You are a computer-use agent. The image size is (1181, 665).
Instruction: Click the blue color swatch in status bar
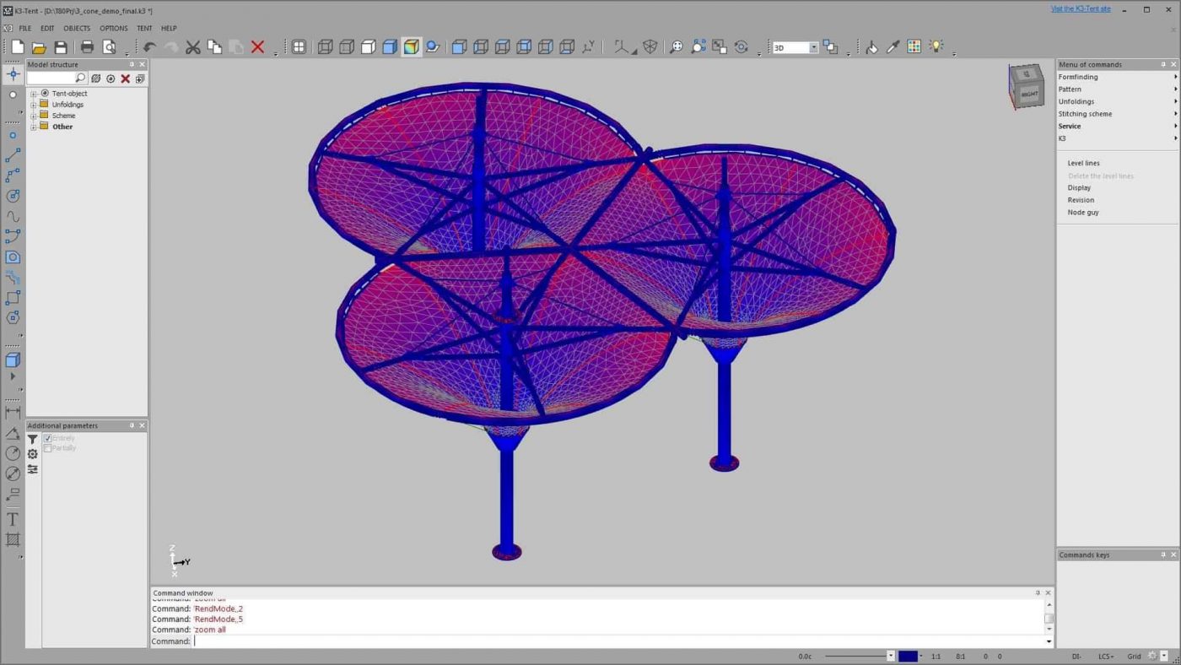pyautogui.click(x=908, y=656)
